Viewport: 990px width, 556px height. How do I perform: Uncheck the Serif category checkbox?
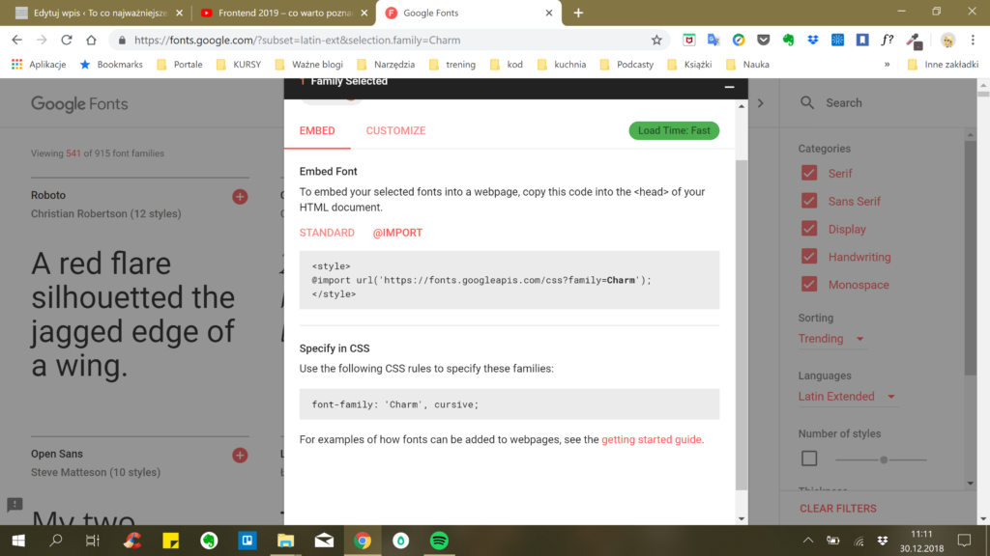tap(809, 174)
